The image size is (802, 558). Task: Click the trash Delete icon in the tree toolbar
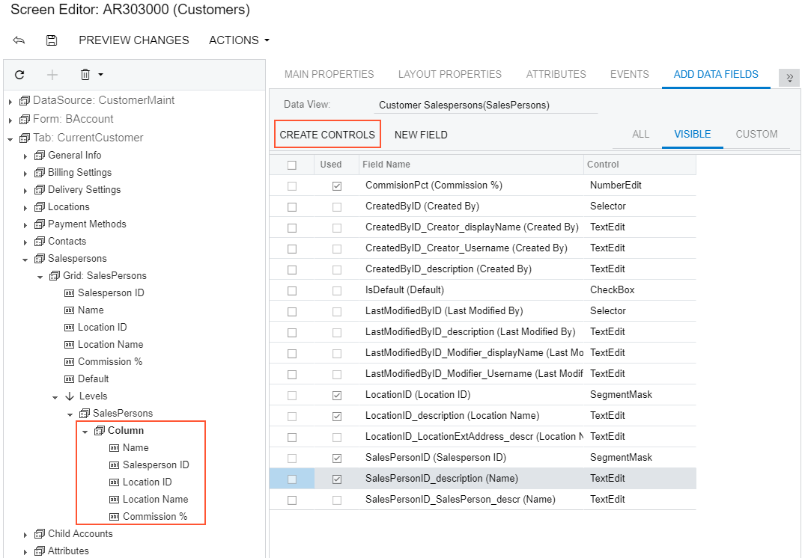click(x=82, y=75)
